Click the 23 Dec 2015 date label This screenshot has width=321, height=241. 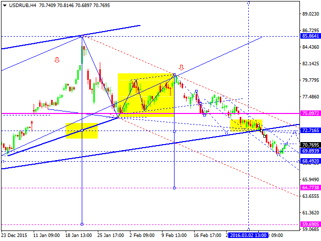coord(17,234)
